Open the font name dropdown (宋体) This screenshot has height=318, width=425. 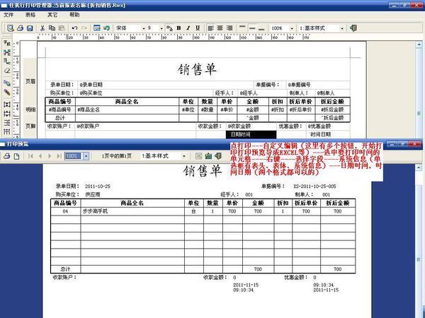pyautogui.click(x=144, y=28)
